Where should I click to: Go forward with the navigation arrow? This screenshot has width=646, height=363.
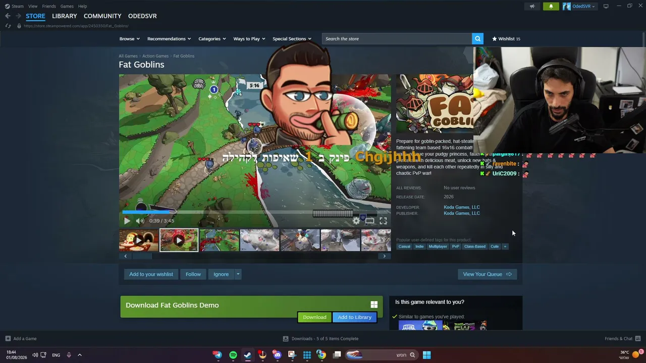(x=18, y=16)
